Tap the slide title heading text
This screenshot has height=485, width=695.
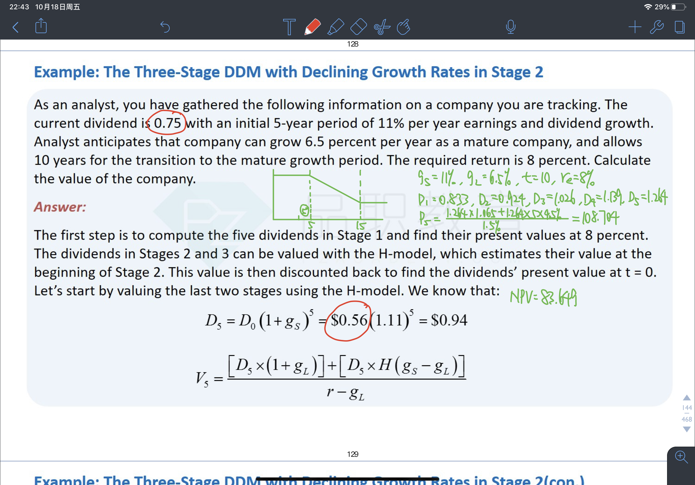click(288, 72)
